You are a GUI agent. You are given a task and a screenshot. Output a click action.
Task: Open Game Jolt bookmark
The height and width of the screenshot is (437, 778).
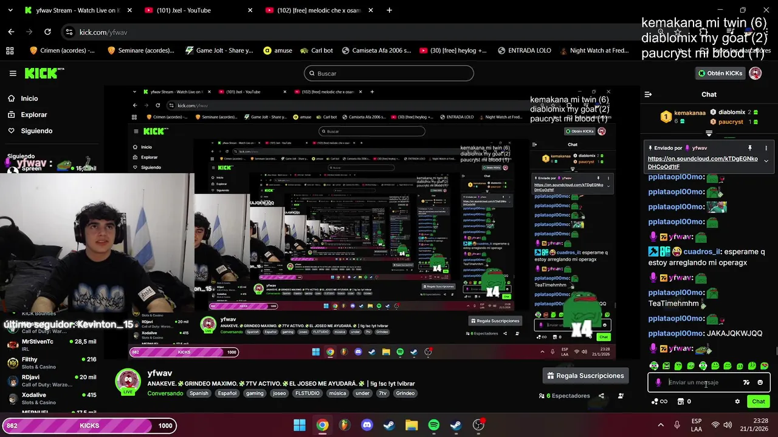(x=219, y=50)
